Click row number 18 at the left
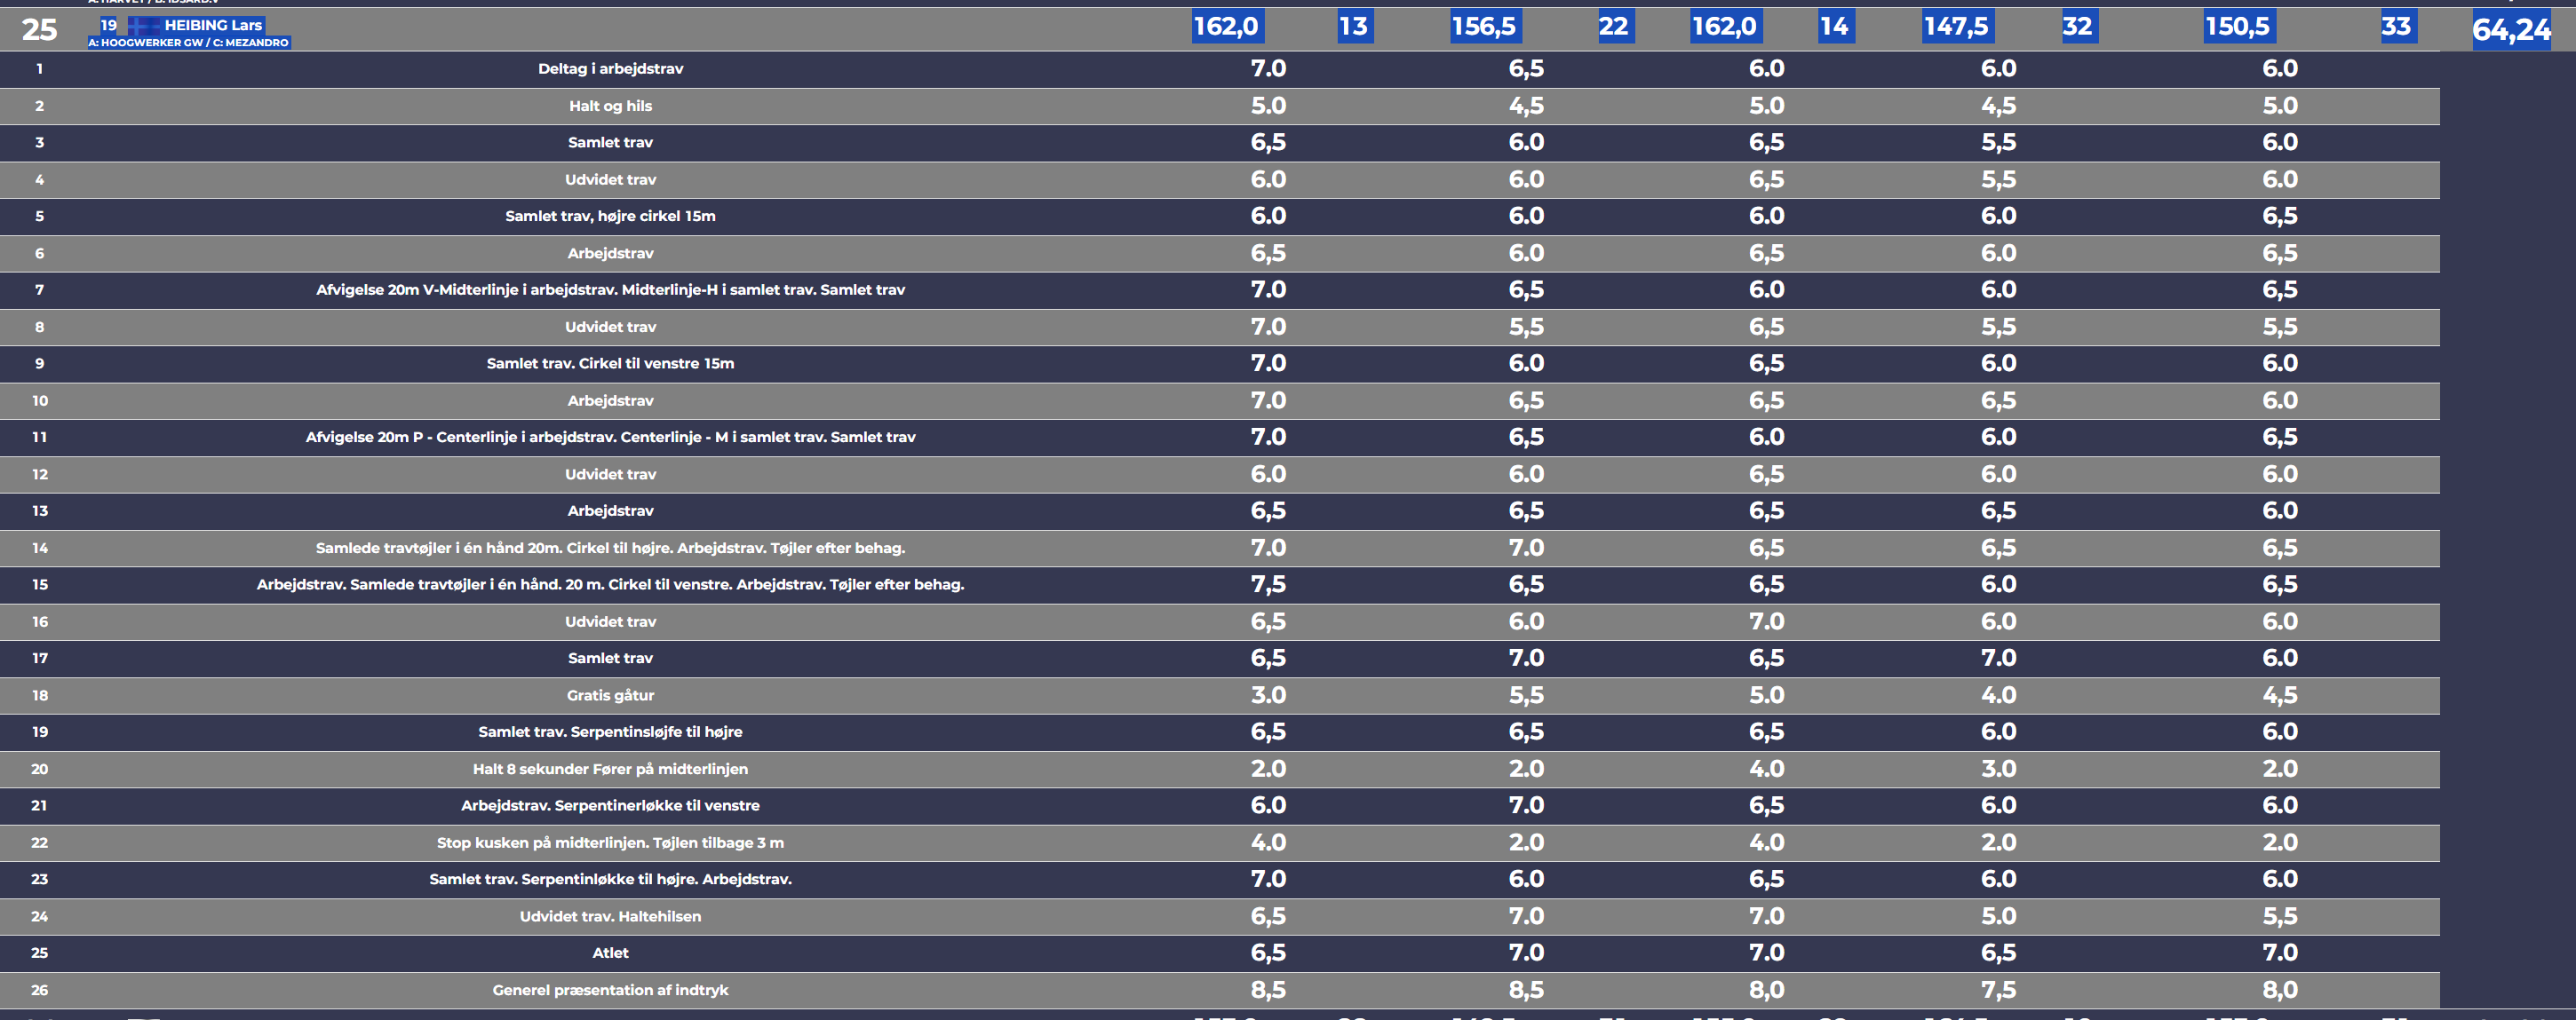 tap(40, 696)
